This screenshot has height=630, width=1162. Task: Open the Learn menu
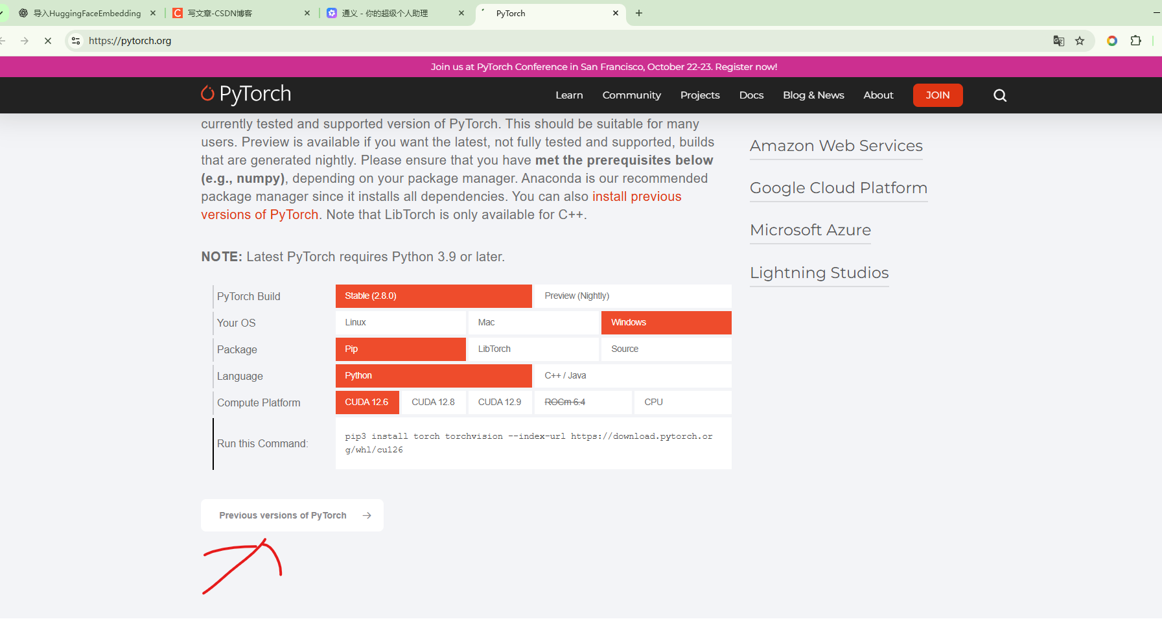pyautogui.click(x=569, y=95)
